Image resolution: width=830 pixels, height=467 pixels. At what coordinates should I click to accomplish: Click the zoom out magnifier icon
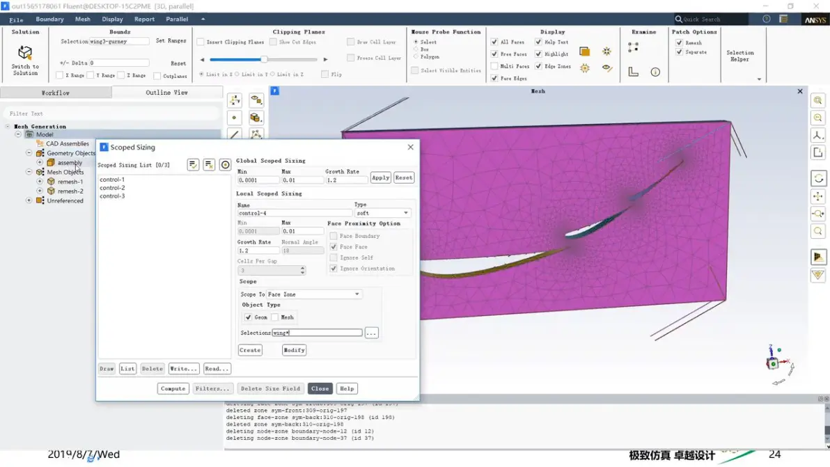[818, 118]
